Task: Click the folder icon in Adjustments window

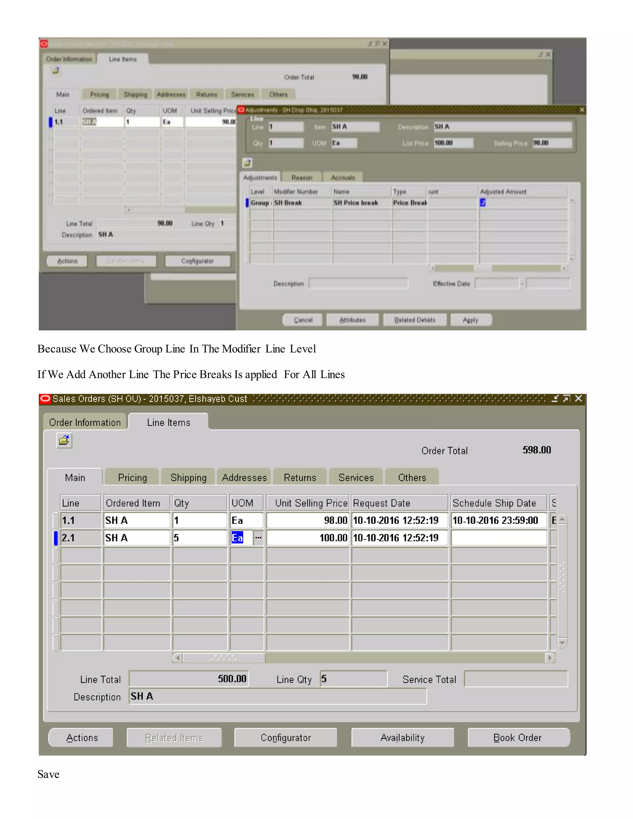Action: (248, 163)
